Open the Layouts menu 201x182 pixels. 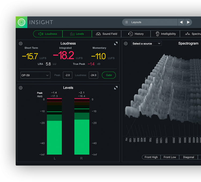150,22
